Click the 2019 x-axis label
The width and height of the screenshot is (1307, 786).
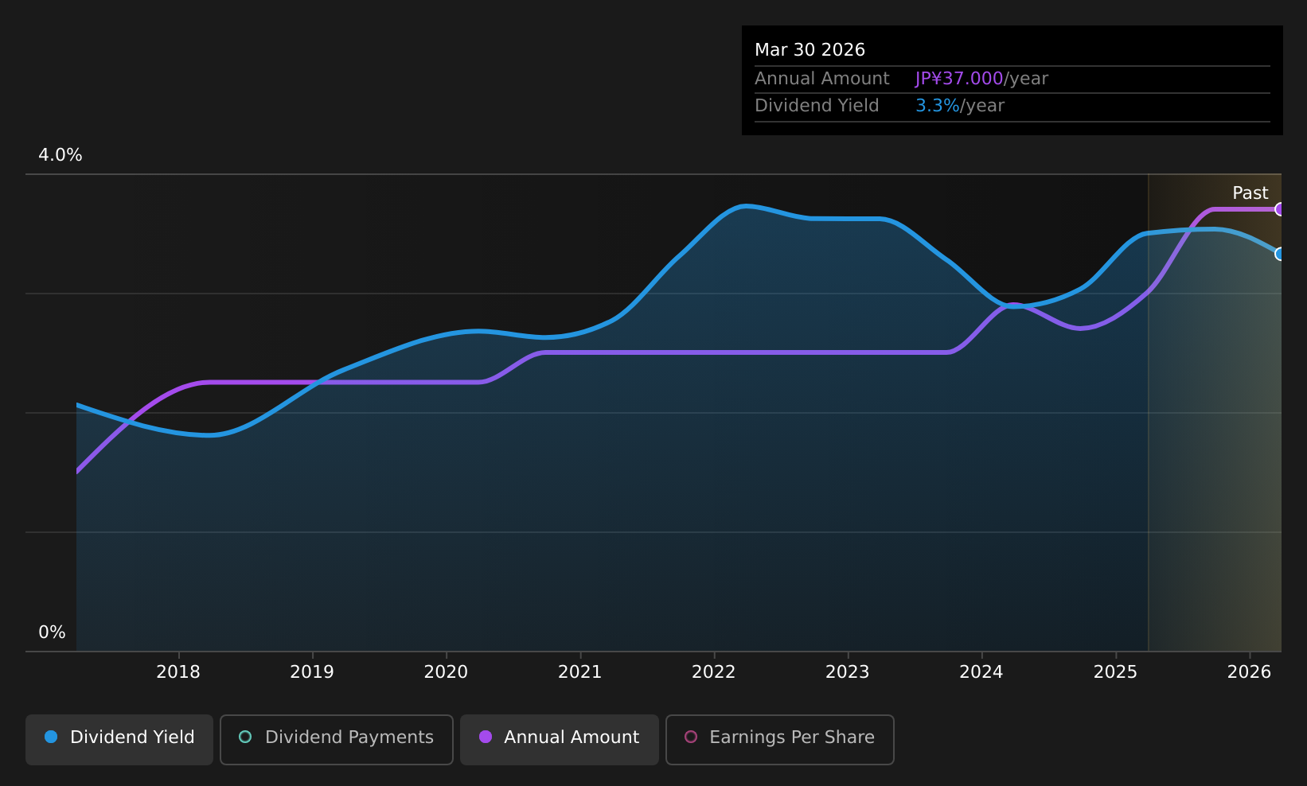(x=312, y=672)
